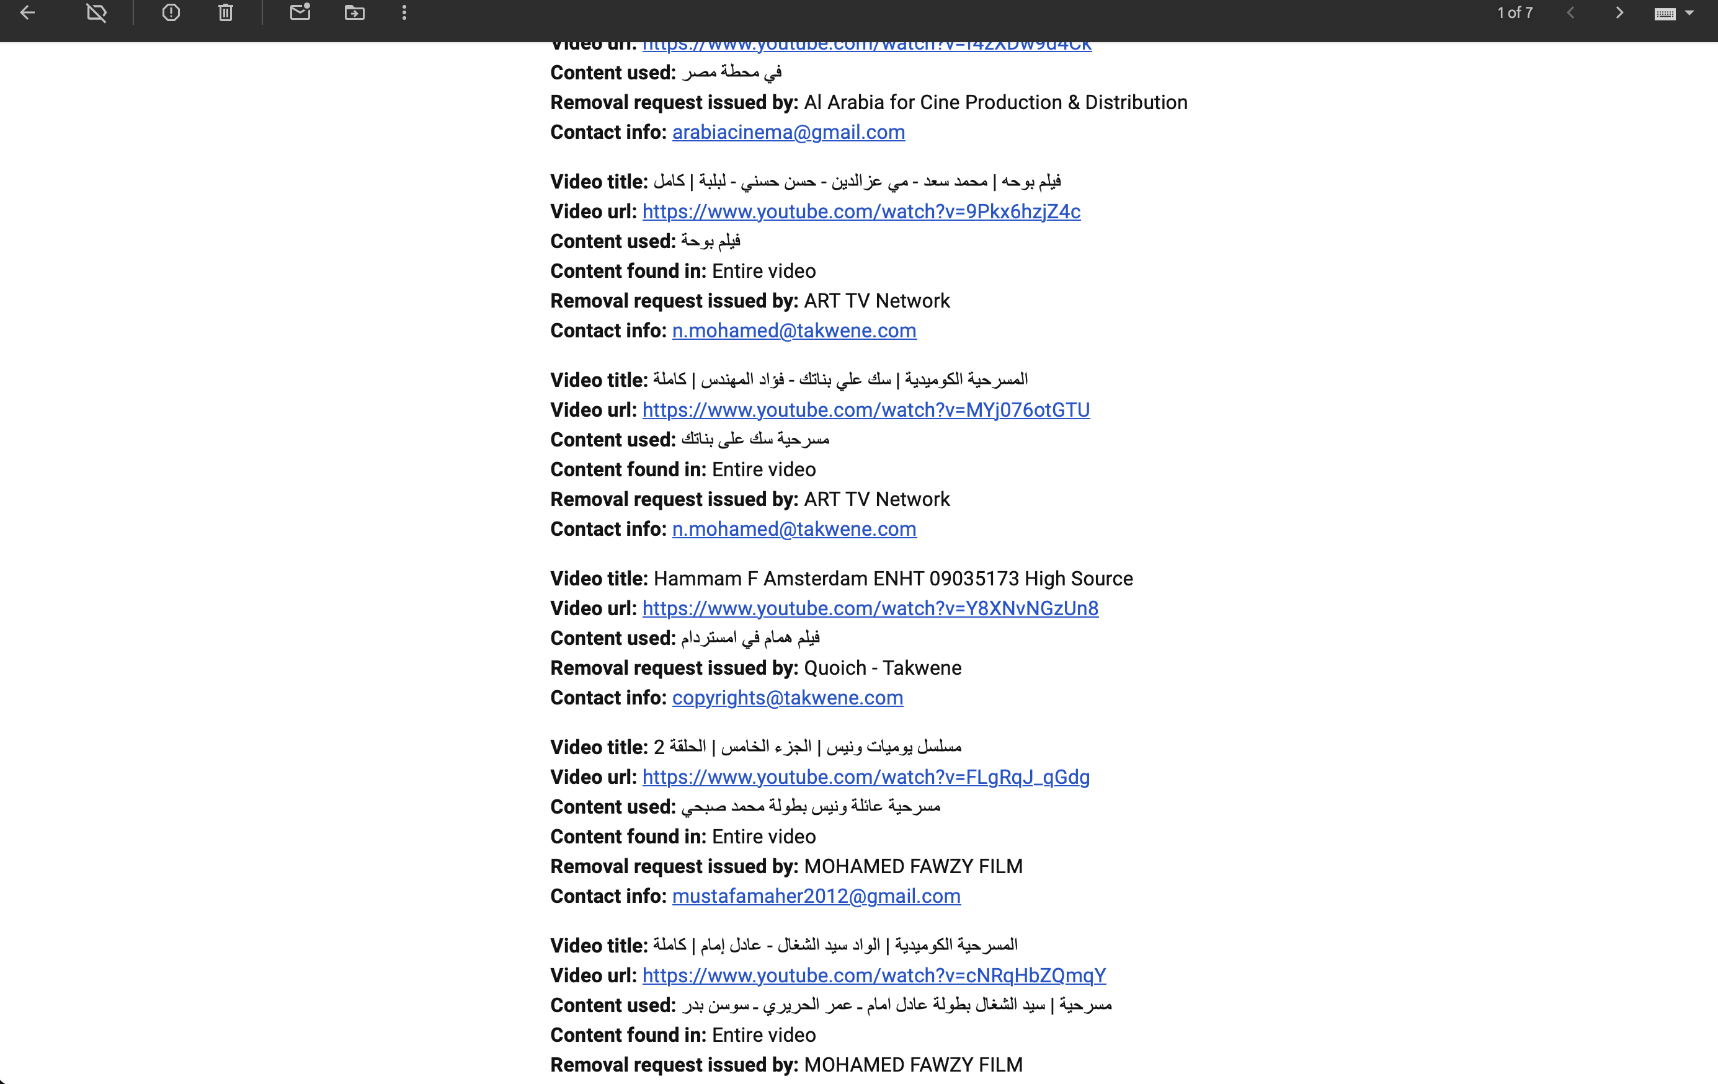Mark this email as unread

click(x=300, y=11)
